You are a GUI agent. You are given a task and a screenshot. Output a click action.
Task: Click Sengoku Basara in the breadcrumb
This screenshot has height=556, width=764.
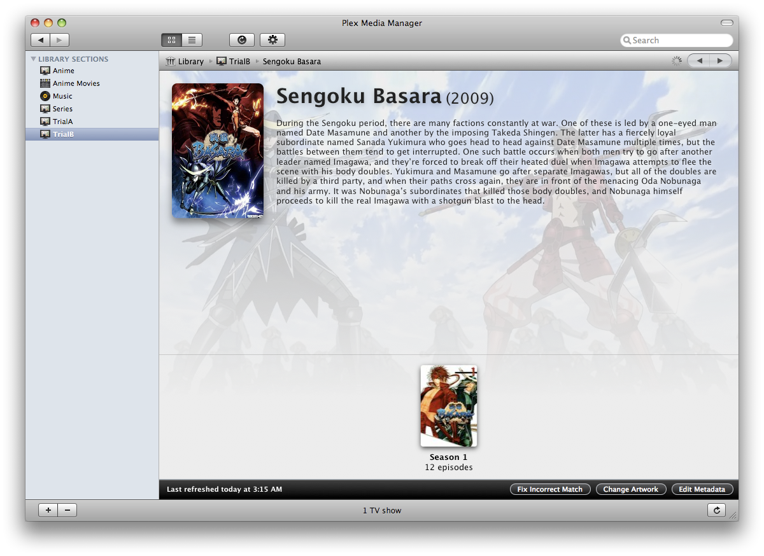pos(292,62)
